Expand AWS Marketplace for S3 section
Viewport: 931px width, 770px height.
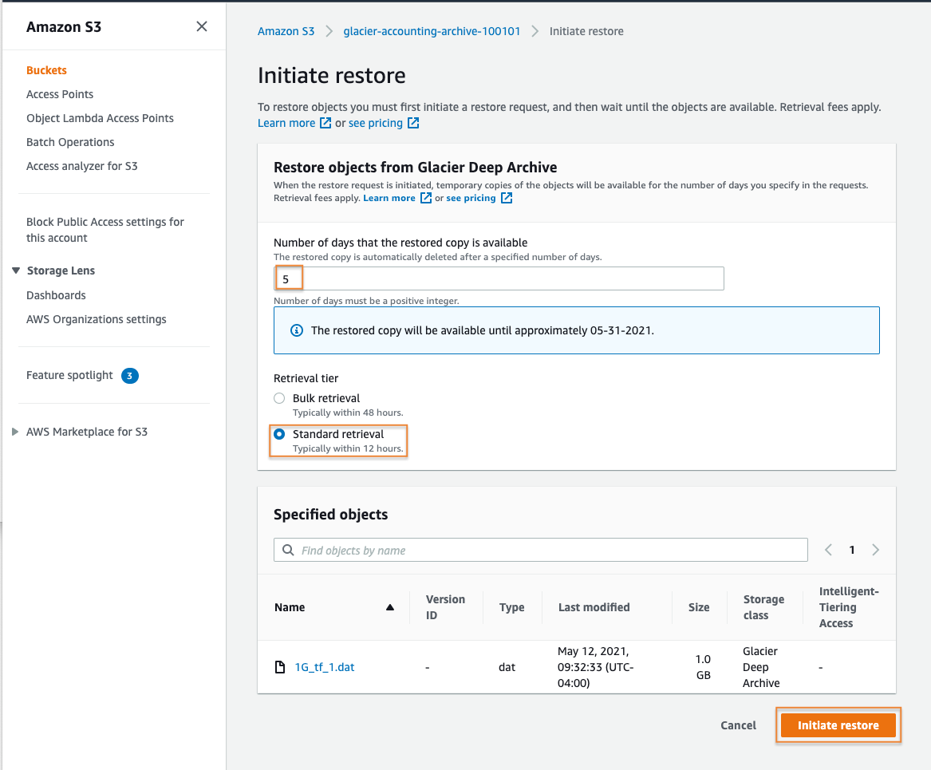[x=15, y=432]
